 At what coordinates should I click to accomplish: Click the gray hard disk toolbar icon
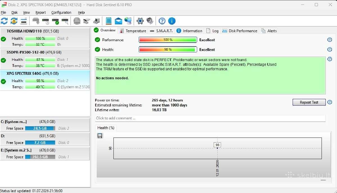[x=36, y=21]
